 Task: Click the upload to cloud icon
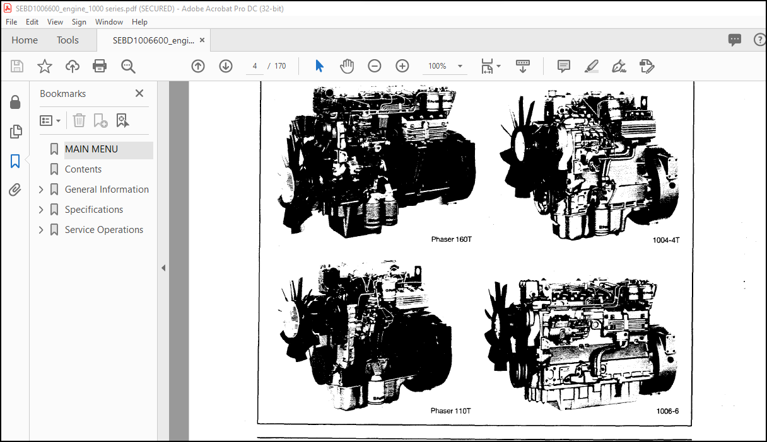point(73,66)
